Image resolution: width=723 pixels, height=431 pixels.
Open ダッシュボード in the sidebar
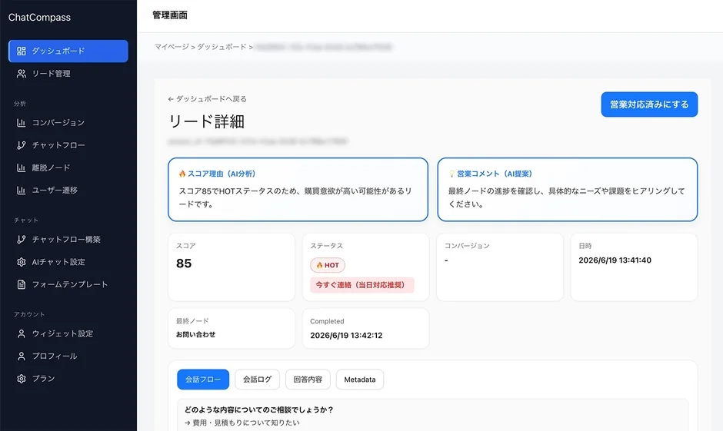pyautogui.click(x=68, y=51)
